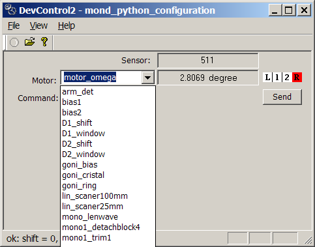The height and width of the screenshot is (247, 315).
Task: Minimize the DevControl2 window
Action: tap(275, 10)
